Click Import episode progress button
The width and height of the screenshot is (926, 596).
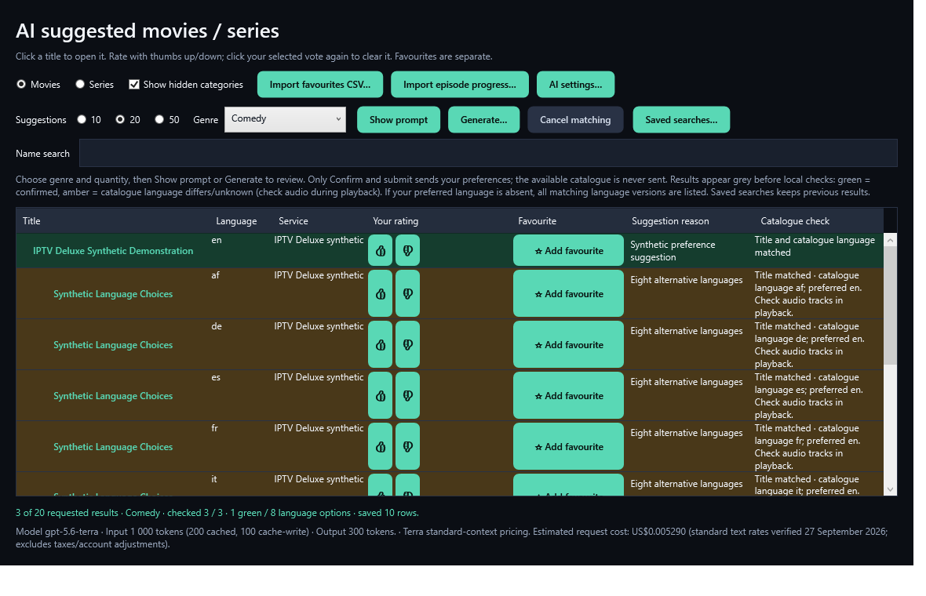459,85
